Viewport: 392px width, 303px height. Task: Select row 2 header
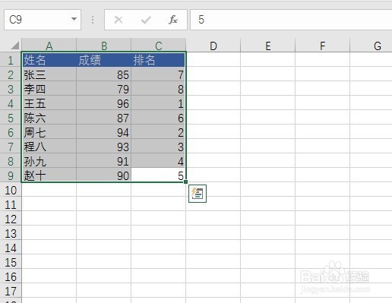tap(11, 74)
